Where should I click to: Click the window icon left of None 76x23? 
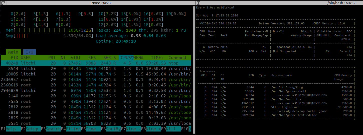point(3,3)
